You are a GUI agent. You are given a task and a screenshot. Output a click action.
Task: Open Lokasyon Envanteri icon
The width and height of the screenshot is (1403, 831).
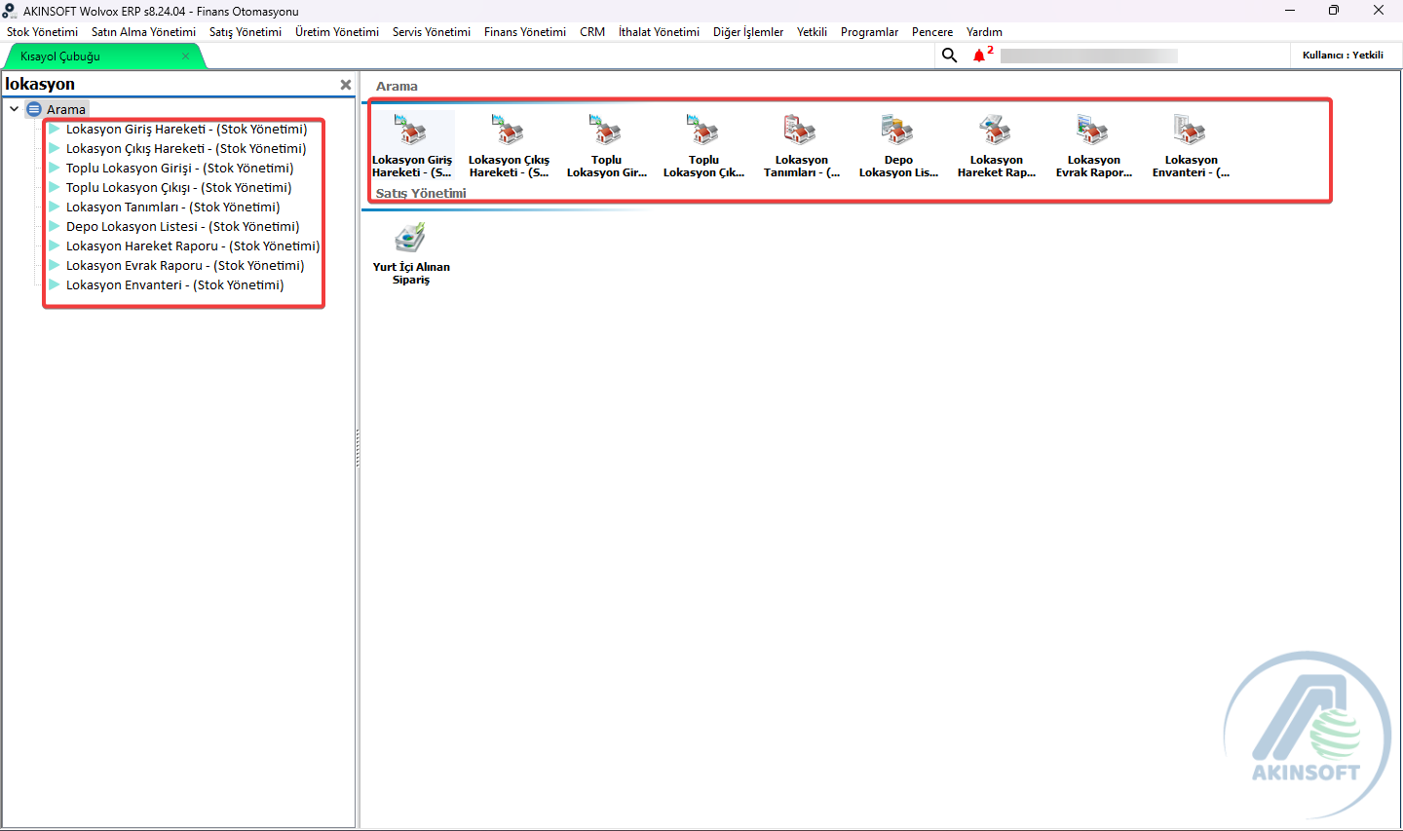click(1191, 145)
